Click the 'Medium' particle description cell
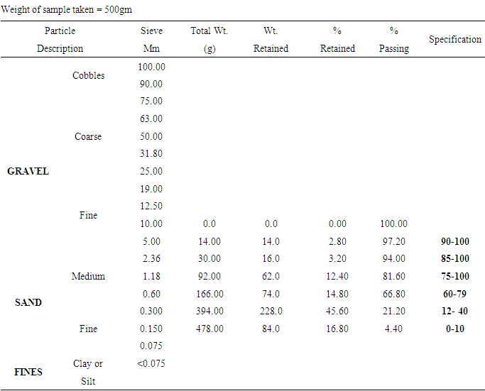The image size is (485, 391). coord(88,277)
